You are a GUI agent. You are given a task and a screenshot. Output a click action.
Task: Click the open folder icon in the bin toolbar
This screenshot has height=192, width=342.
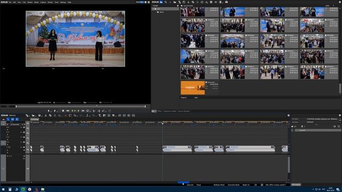175,2
